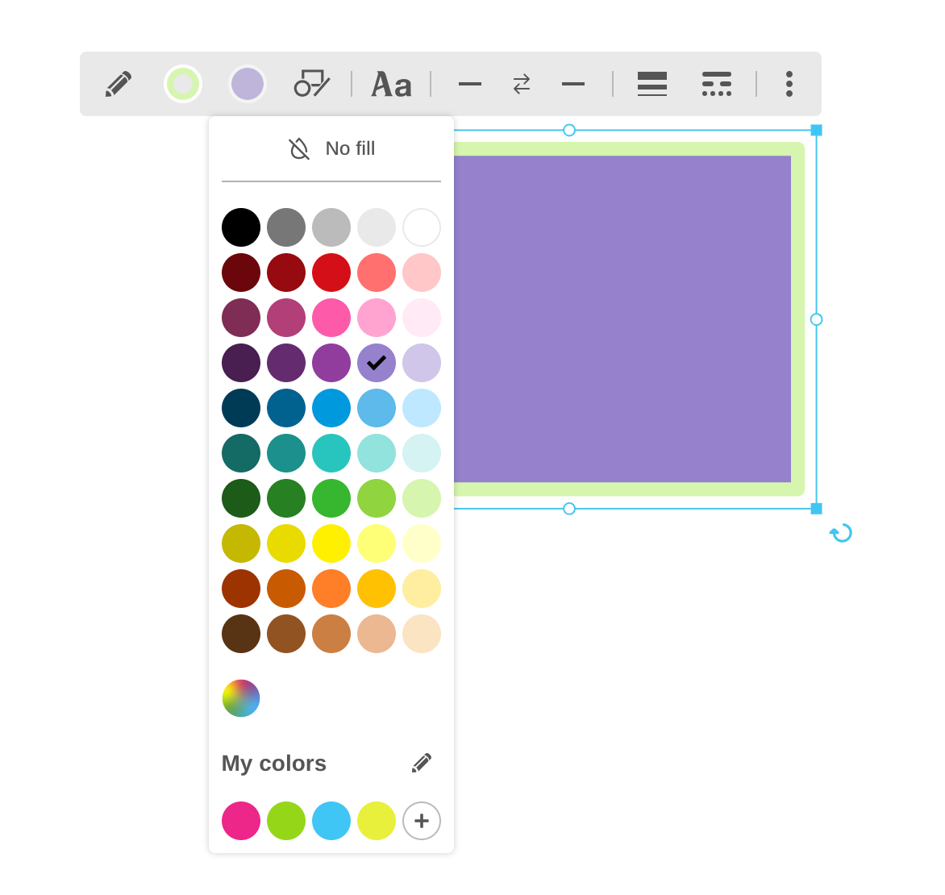This screenshot has width=945, height=895.
Task: Pick the black color swatch
Action: tap(241, 227)
